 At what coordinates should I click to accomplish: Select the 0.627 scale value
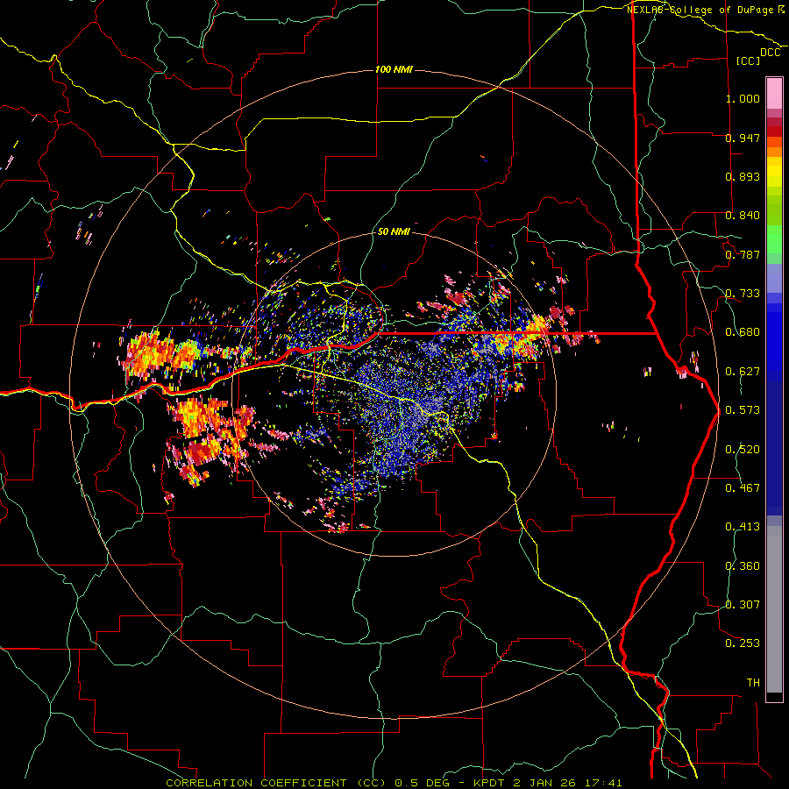(x=743, y=372)
